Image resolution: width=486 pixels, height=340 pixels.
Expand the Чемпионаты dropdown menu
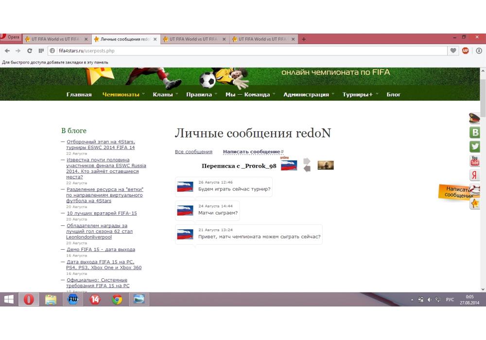pyautogui.click(x=123, y=95)
